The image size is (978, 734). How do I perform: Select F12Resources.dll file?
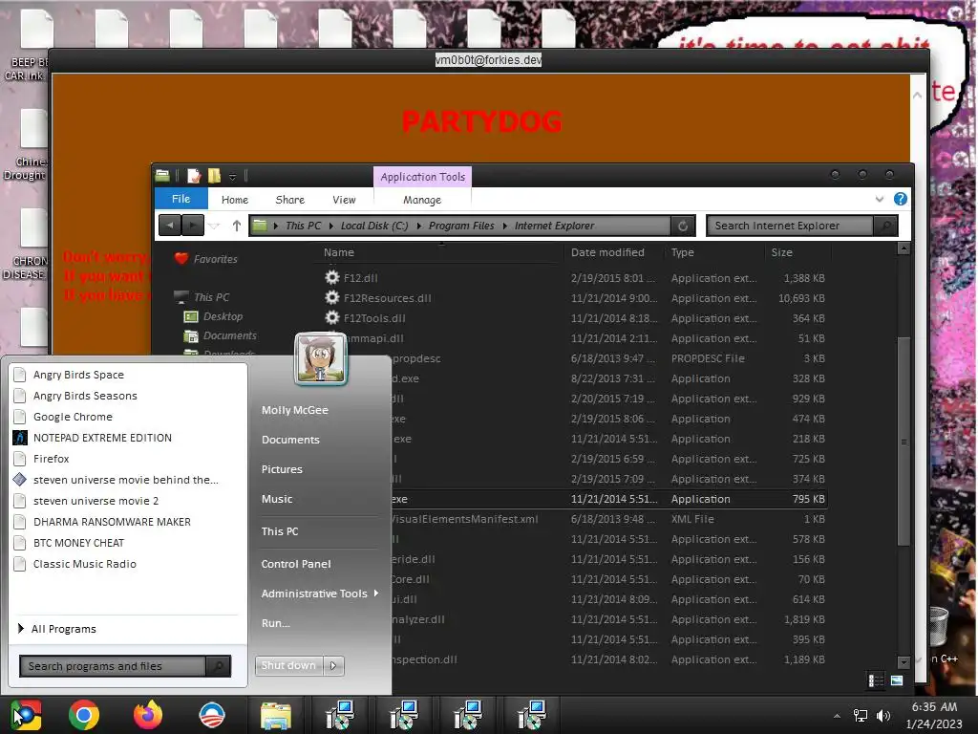pos(387,298)
